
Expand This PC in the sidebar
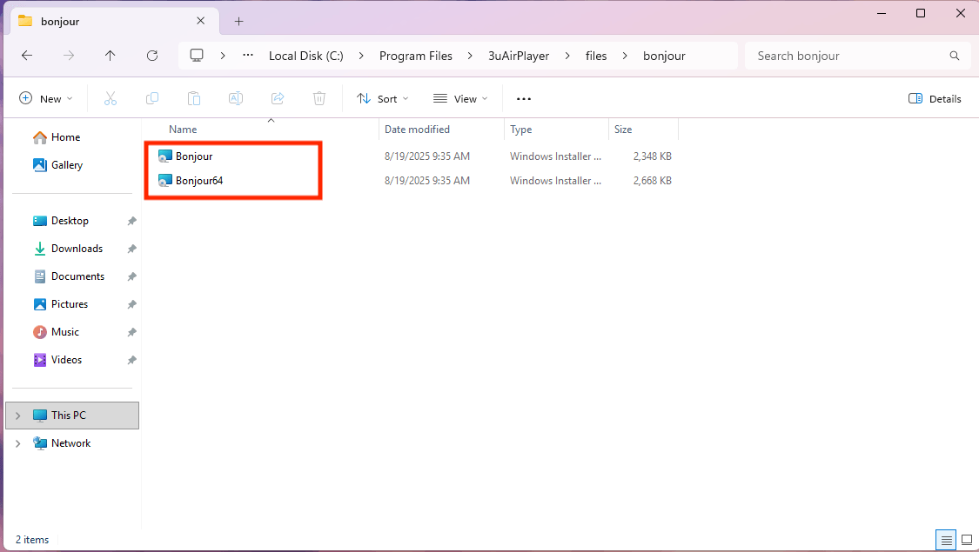[17, 415]
